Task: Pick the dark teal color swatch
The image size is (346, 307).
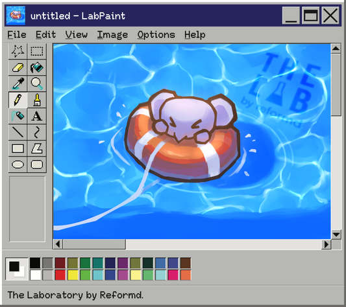Action: (x=98, y=263)
